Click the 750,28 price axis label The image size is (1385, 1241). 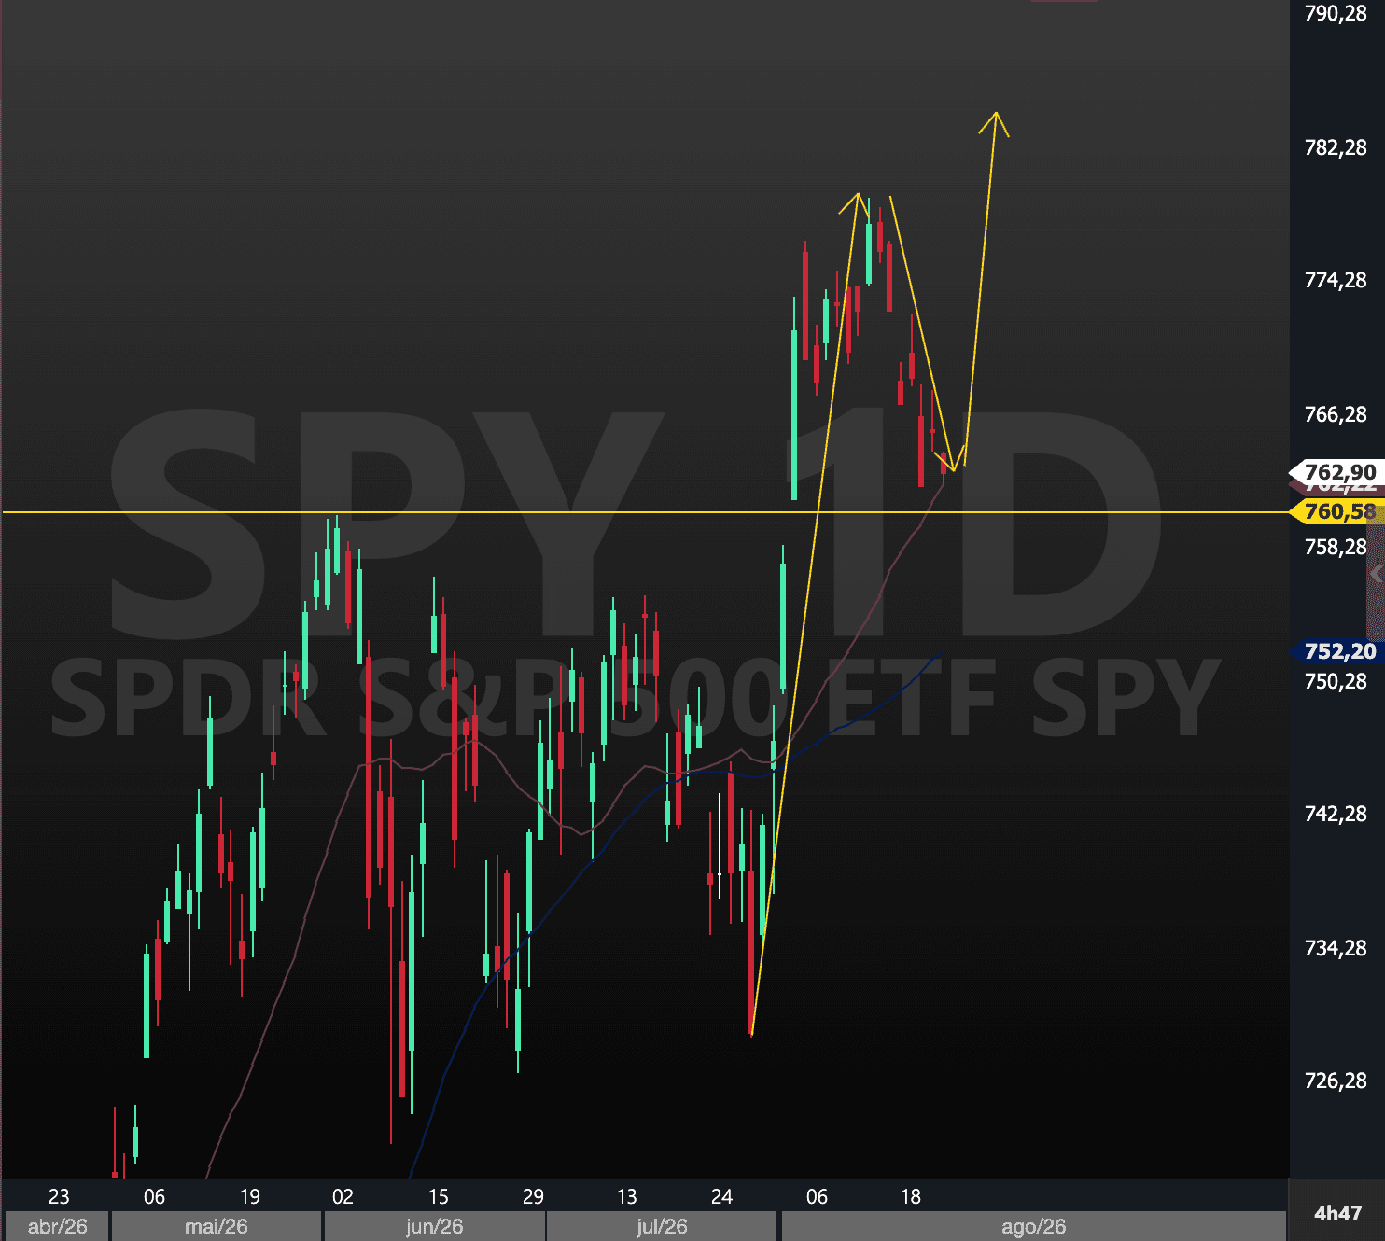click(1336, 681)
